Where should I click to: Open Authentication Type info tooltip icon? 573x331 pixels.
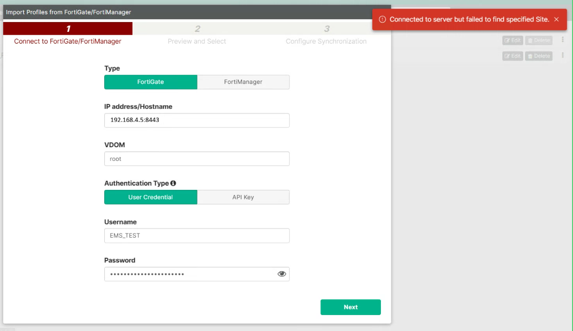point(173,183)
